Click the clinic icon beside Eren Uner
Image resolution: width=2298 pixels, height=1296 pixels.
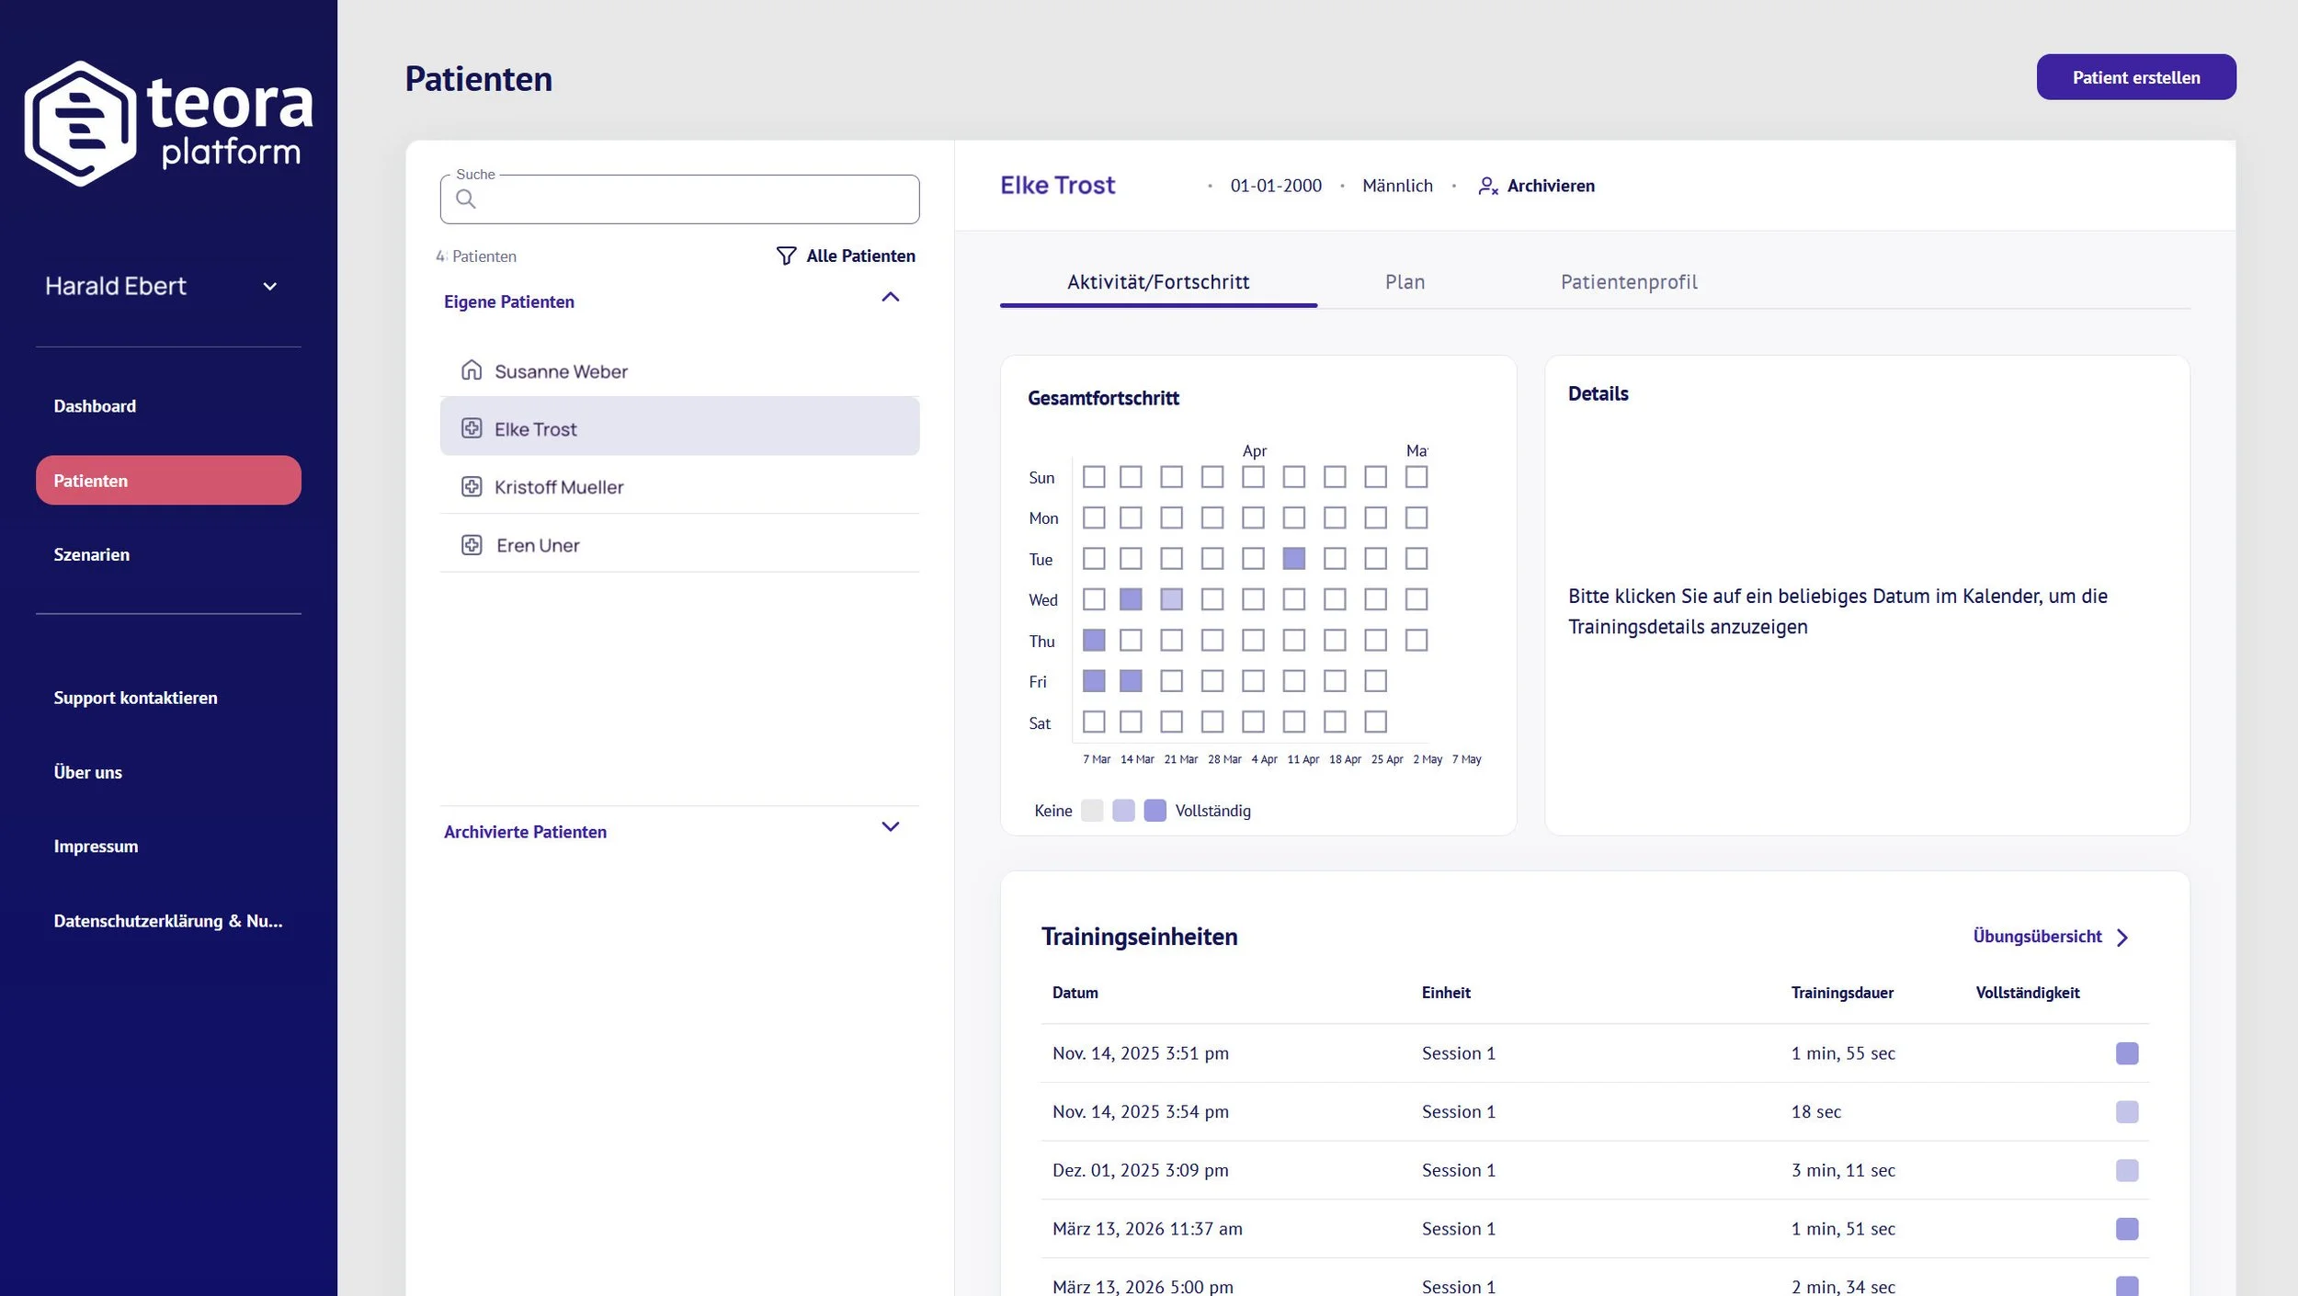click(472, 544)
